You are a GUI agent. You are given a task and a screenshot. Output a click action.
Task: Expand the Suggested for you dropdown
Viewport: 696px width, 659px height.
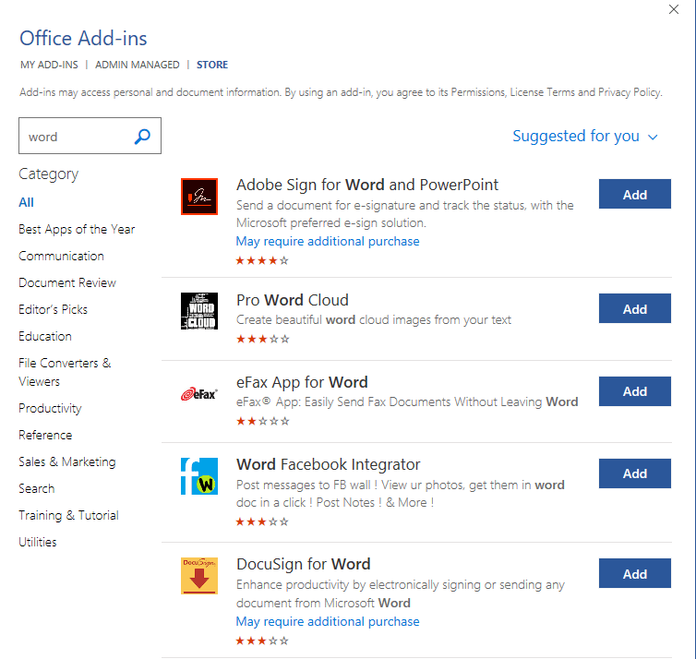(x=585, y=137)
